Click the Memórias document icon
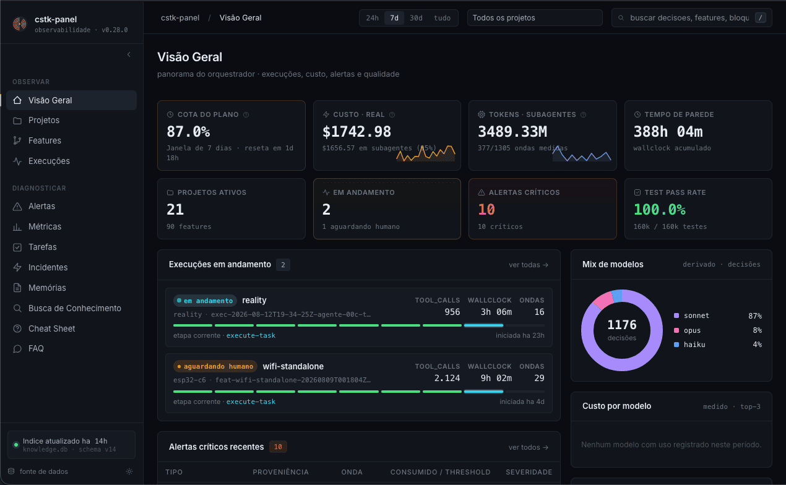 tap(17, 288)
